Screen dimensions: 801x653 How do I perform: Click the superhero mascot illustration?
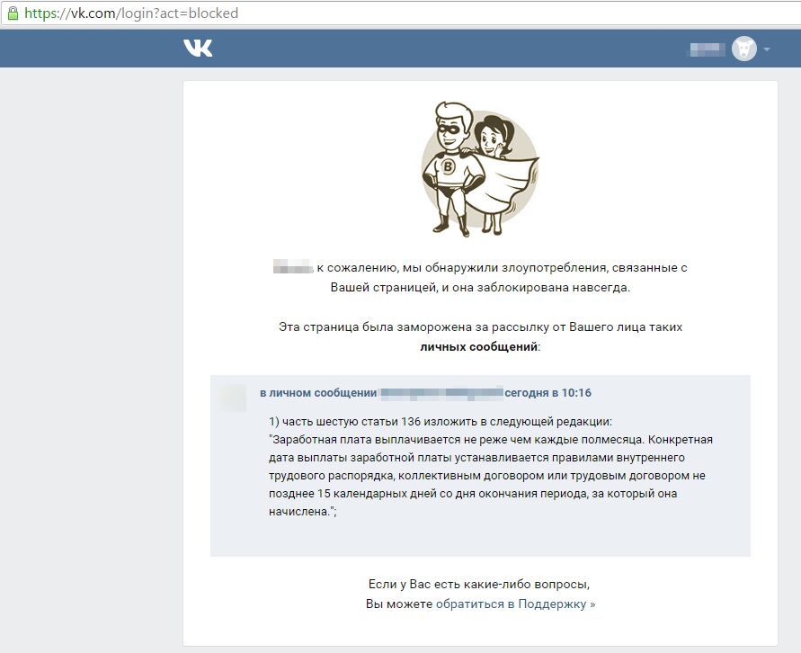(x=479, y=168)
